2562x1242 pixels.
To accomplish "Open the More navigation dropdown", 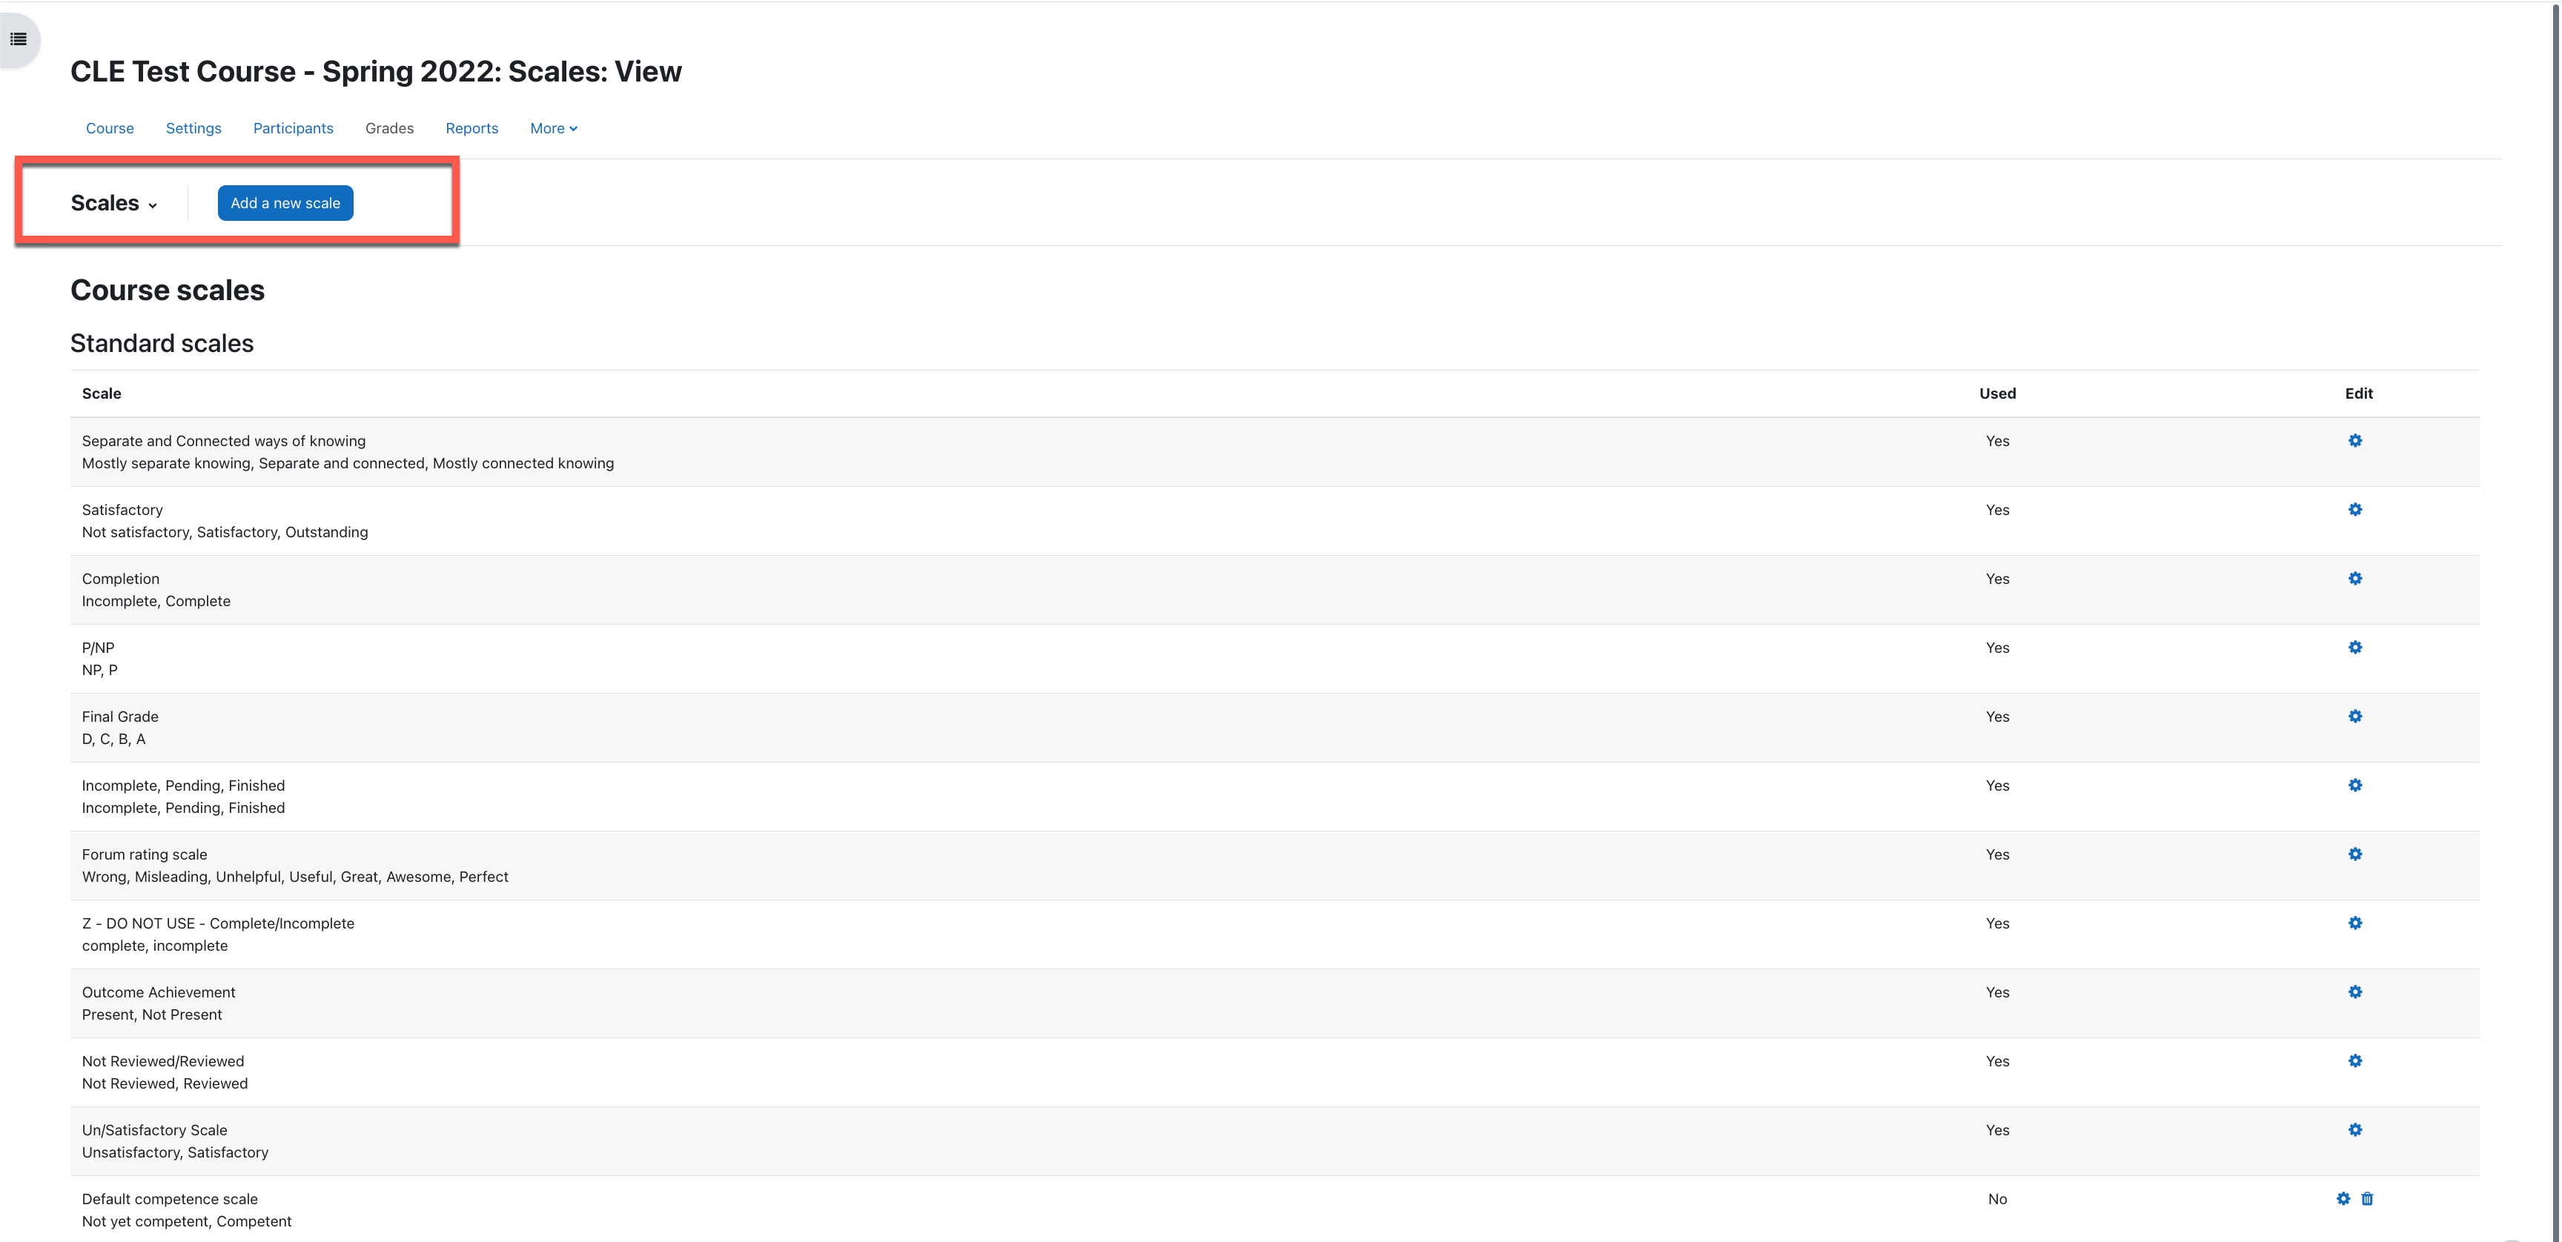I will 553,128.
